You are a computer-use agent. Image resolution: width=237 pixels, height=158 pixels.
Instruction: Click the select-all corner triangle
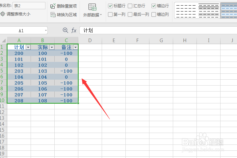pos(4,40)
